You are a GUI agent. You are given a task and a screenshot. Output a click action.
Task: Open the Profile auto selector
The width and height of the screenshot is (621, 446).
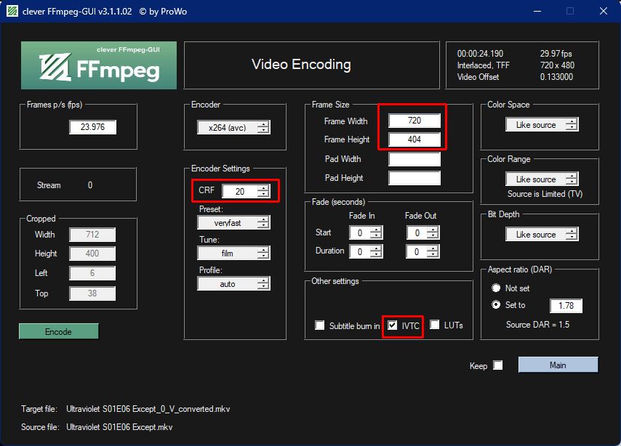coord(233,284)
